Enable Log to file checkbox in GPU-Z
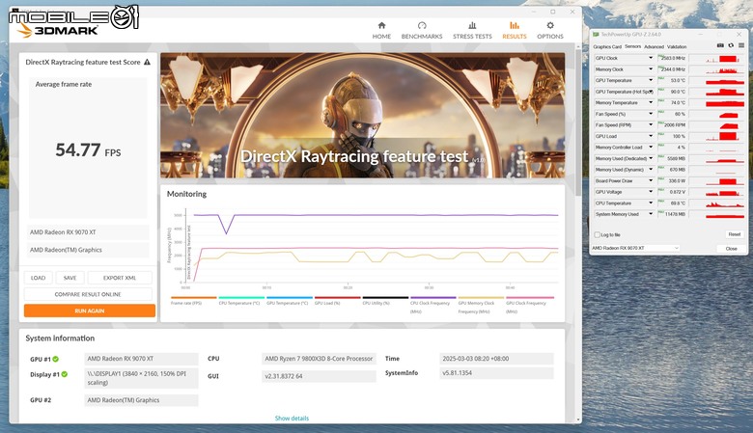 point(598,235)
